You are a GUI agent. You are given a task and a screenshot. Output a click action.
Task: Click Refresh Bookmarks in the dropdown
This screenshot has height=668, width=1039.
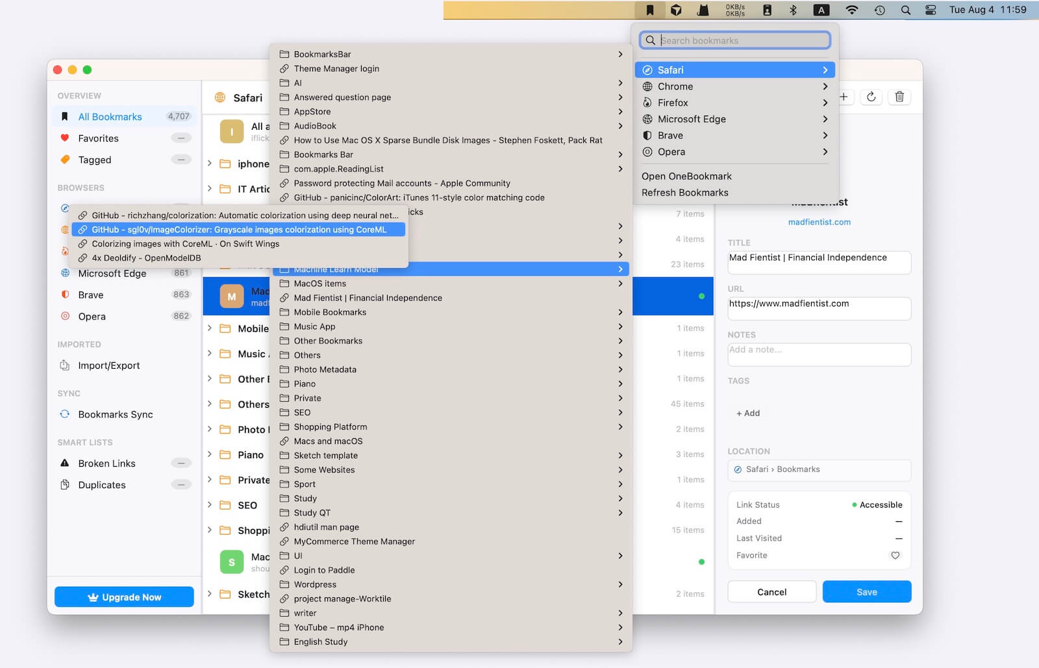pyautogui.click(x=734, y=192)
